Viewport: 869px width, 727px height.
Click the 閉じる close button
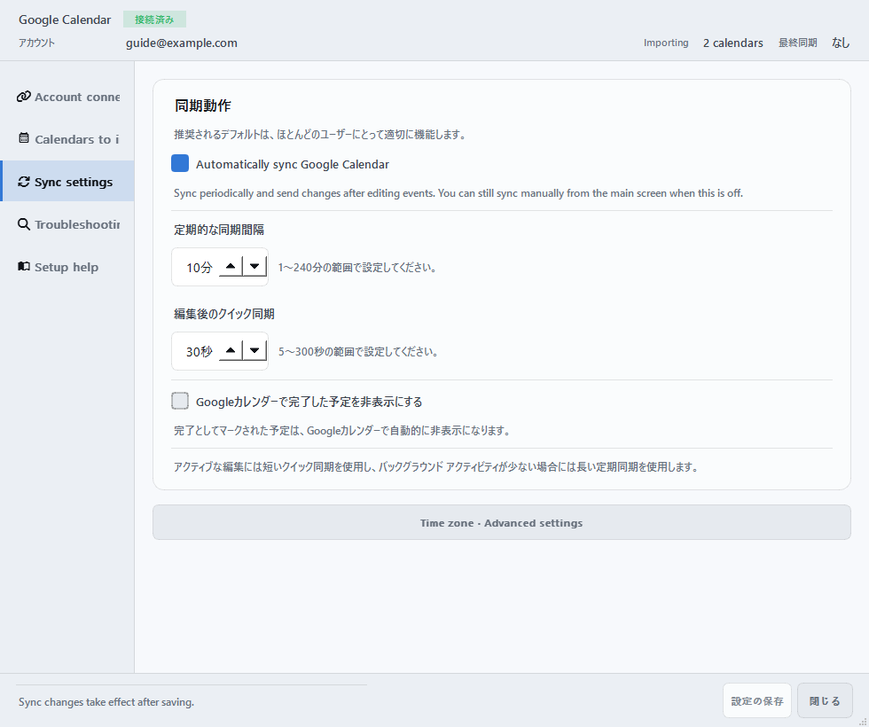825,701
